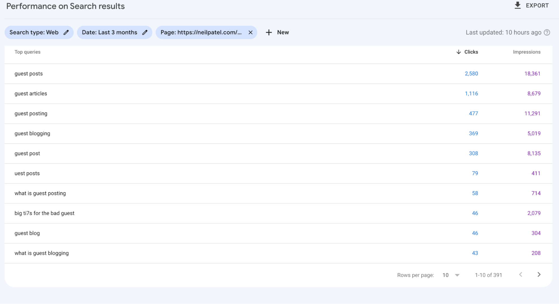Image resolution: width=559 pixels, height=304 pixels.
Task: Select the 'guest posts' query row
Action: [29, 74]
